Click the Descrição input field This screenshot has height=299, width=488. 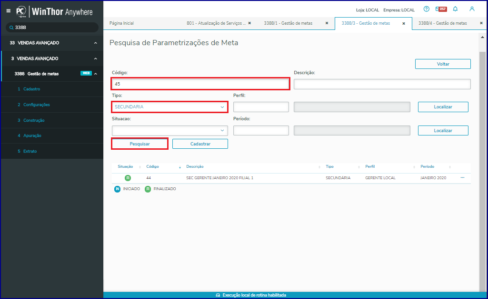click(382, 84)
